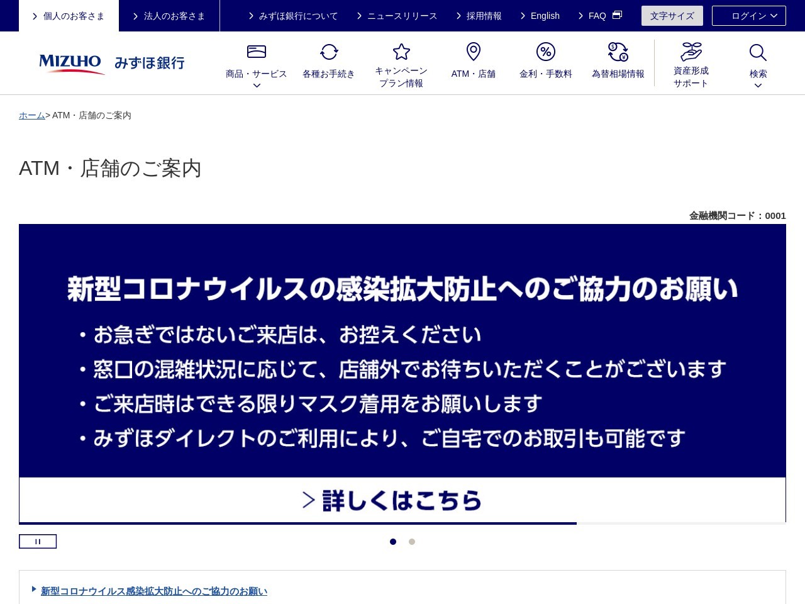Open the 検索 magnifier icon
Image resolution: width=805 pixels, height=604 pixels.
pos(758,52)
